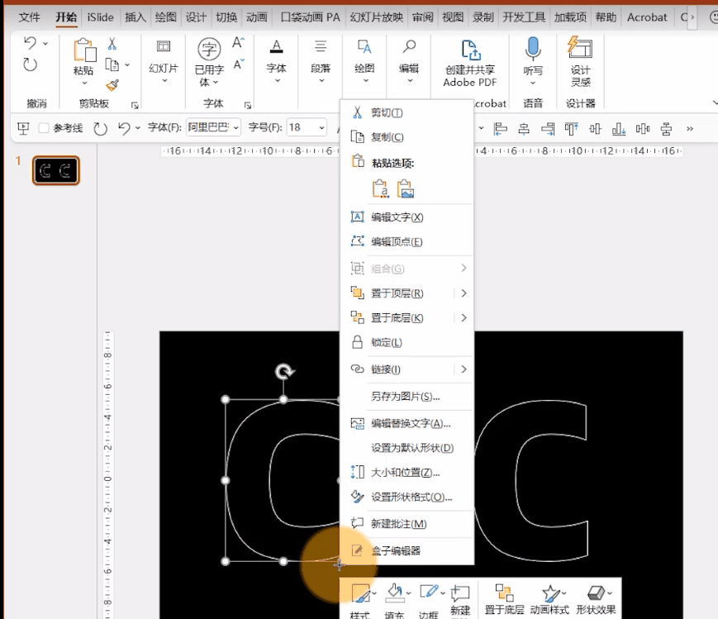The image size is (718, 619).
Task: Click the align middle vertically icon
Action: pos(595,129)
